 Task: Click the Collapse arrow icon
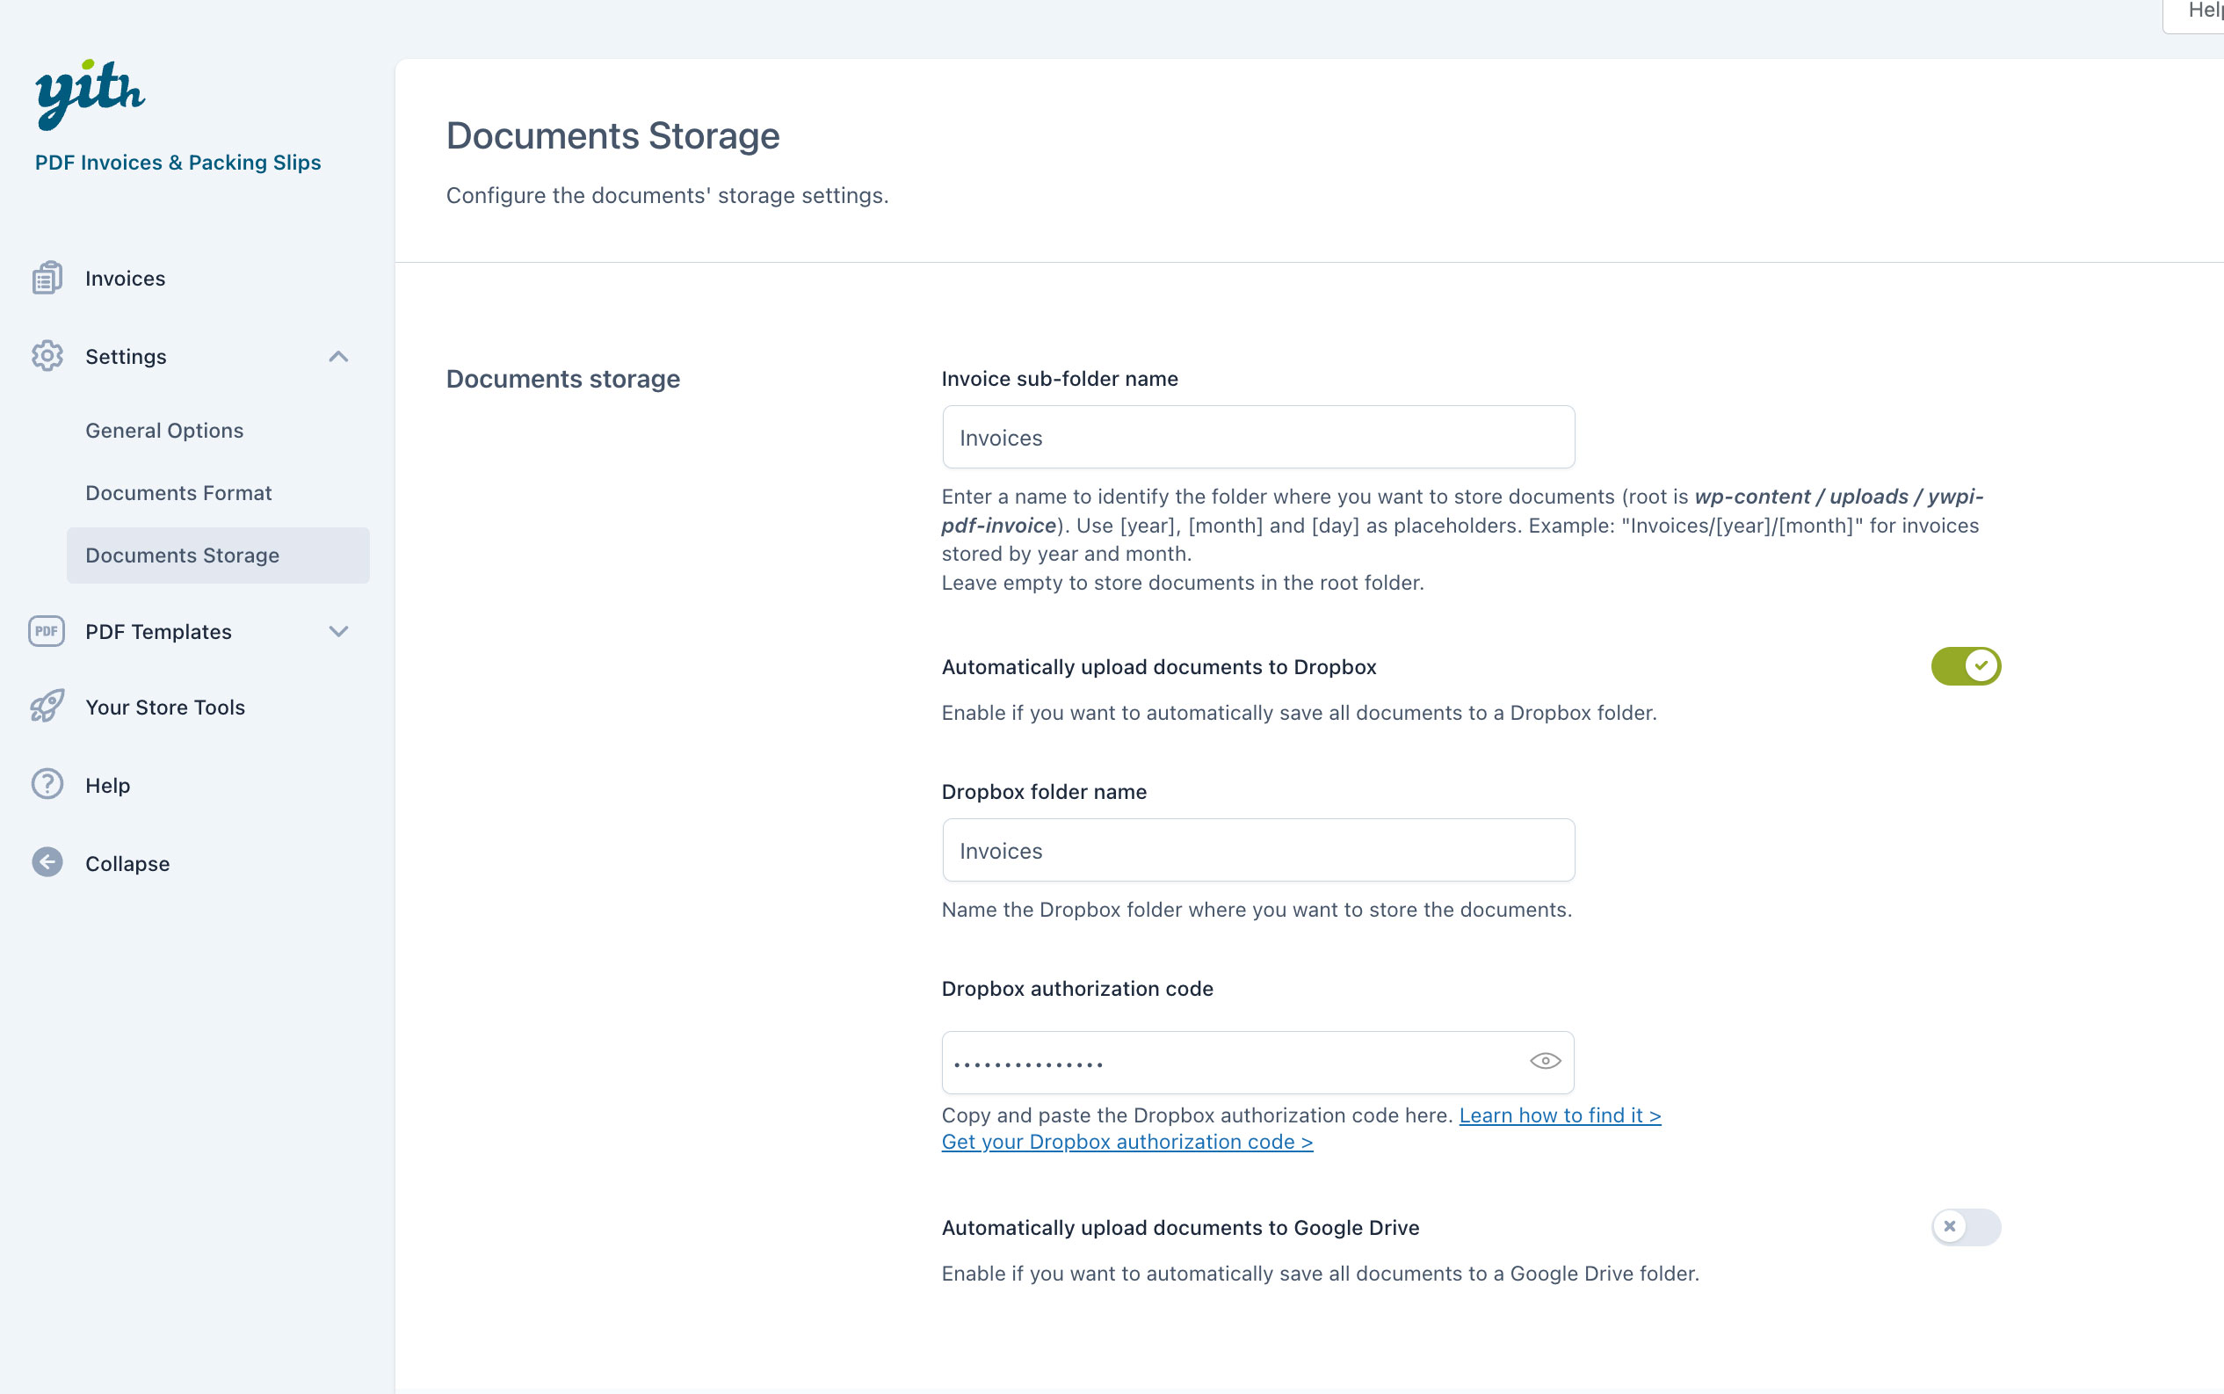point(47,863)
